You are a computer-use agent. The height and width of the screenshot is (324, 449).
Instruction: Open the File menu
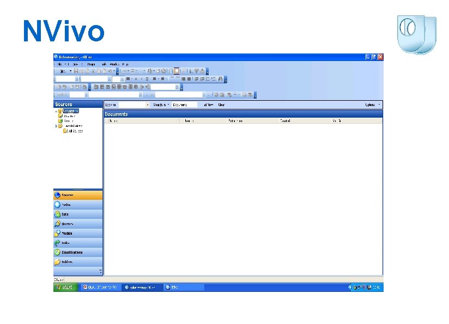pos(60,64)
